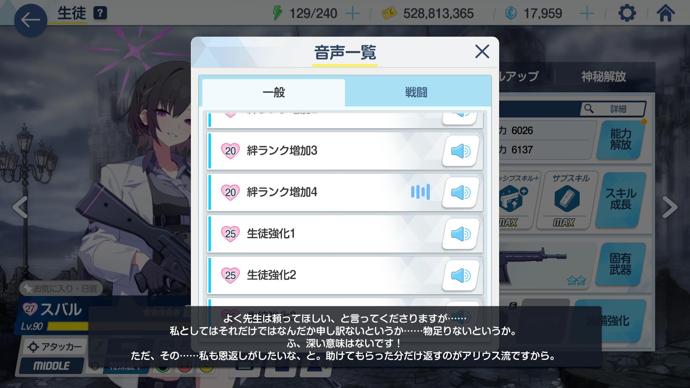Switch to the 戦闘 voice tab
This screenshot has width=690, height=388.
point(417,93)
